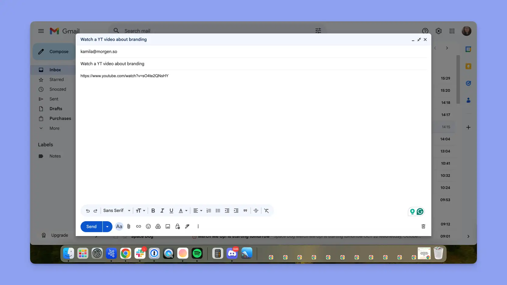Insert a signature with pen icon
The image size is (507, 285).
pyautogui.click(x=187, y=226)
